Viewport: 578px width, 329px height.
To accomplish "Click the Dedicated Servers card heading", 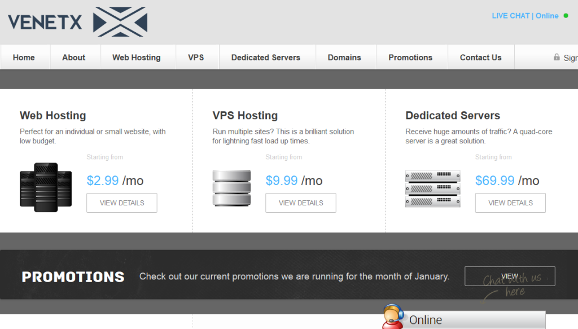I will (x=453, y=115).
